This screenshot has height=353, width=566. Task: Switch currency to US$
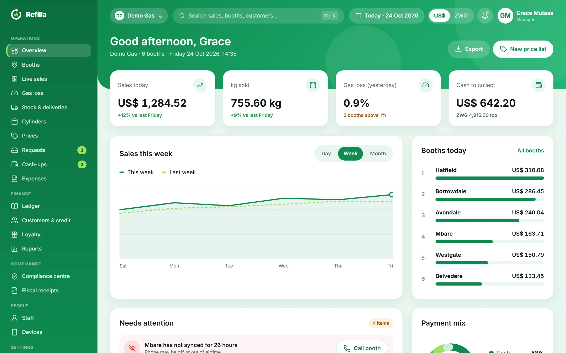[439, 16]
